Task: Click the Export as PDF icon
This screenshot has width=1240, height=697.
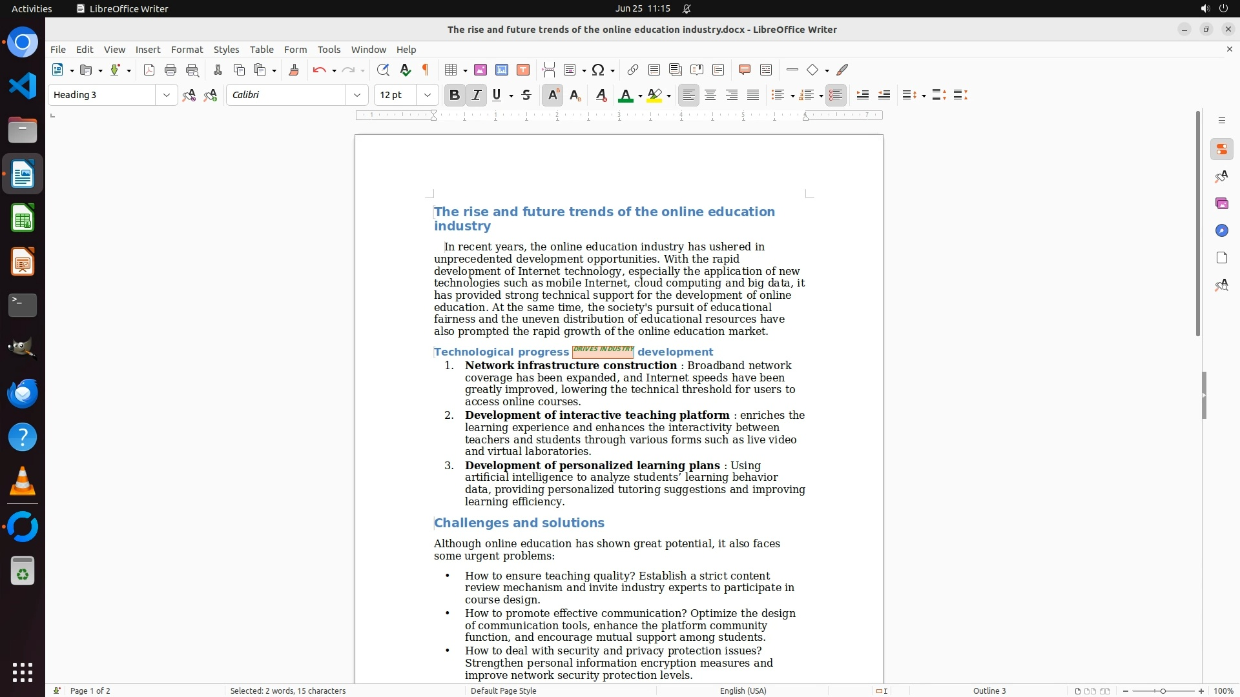Action: (149, 70)
